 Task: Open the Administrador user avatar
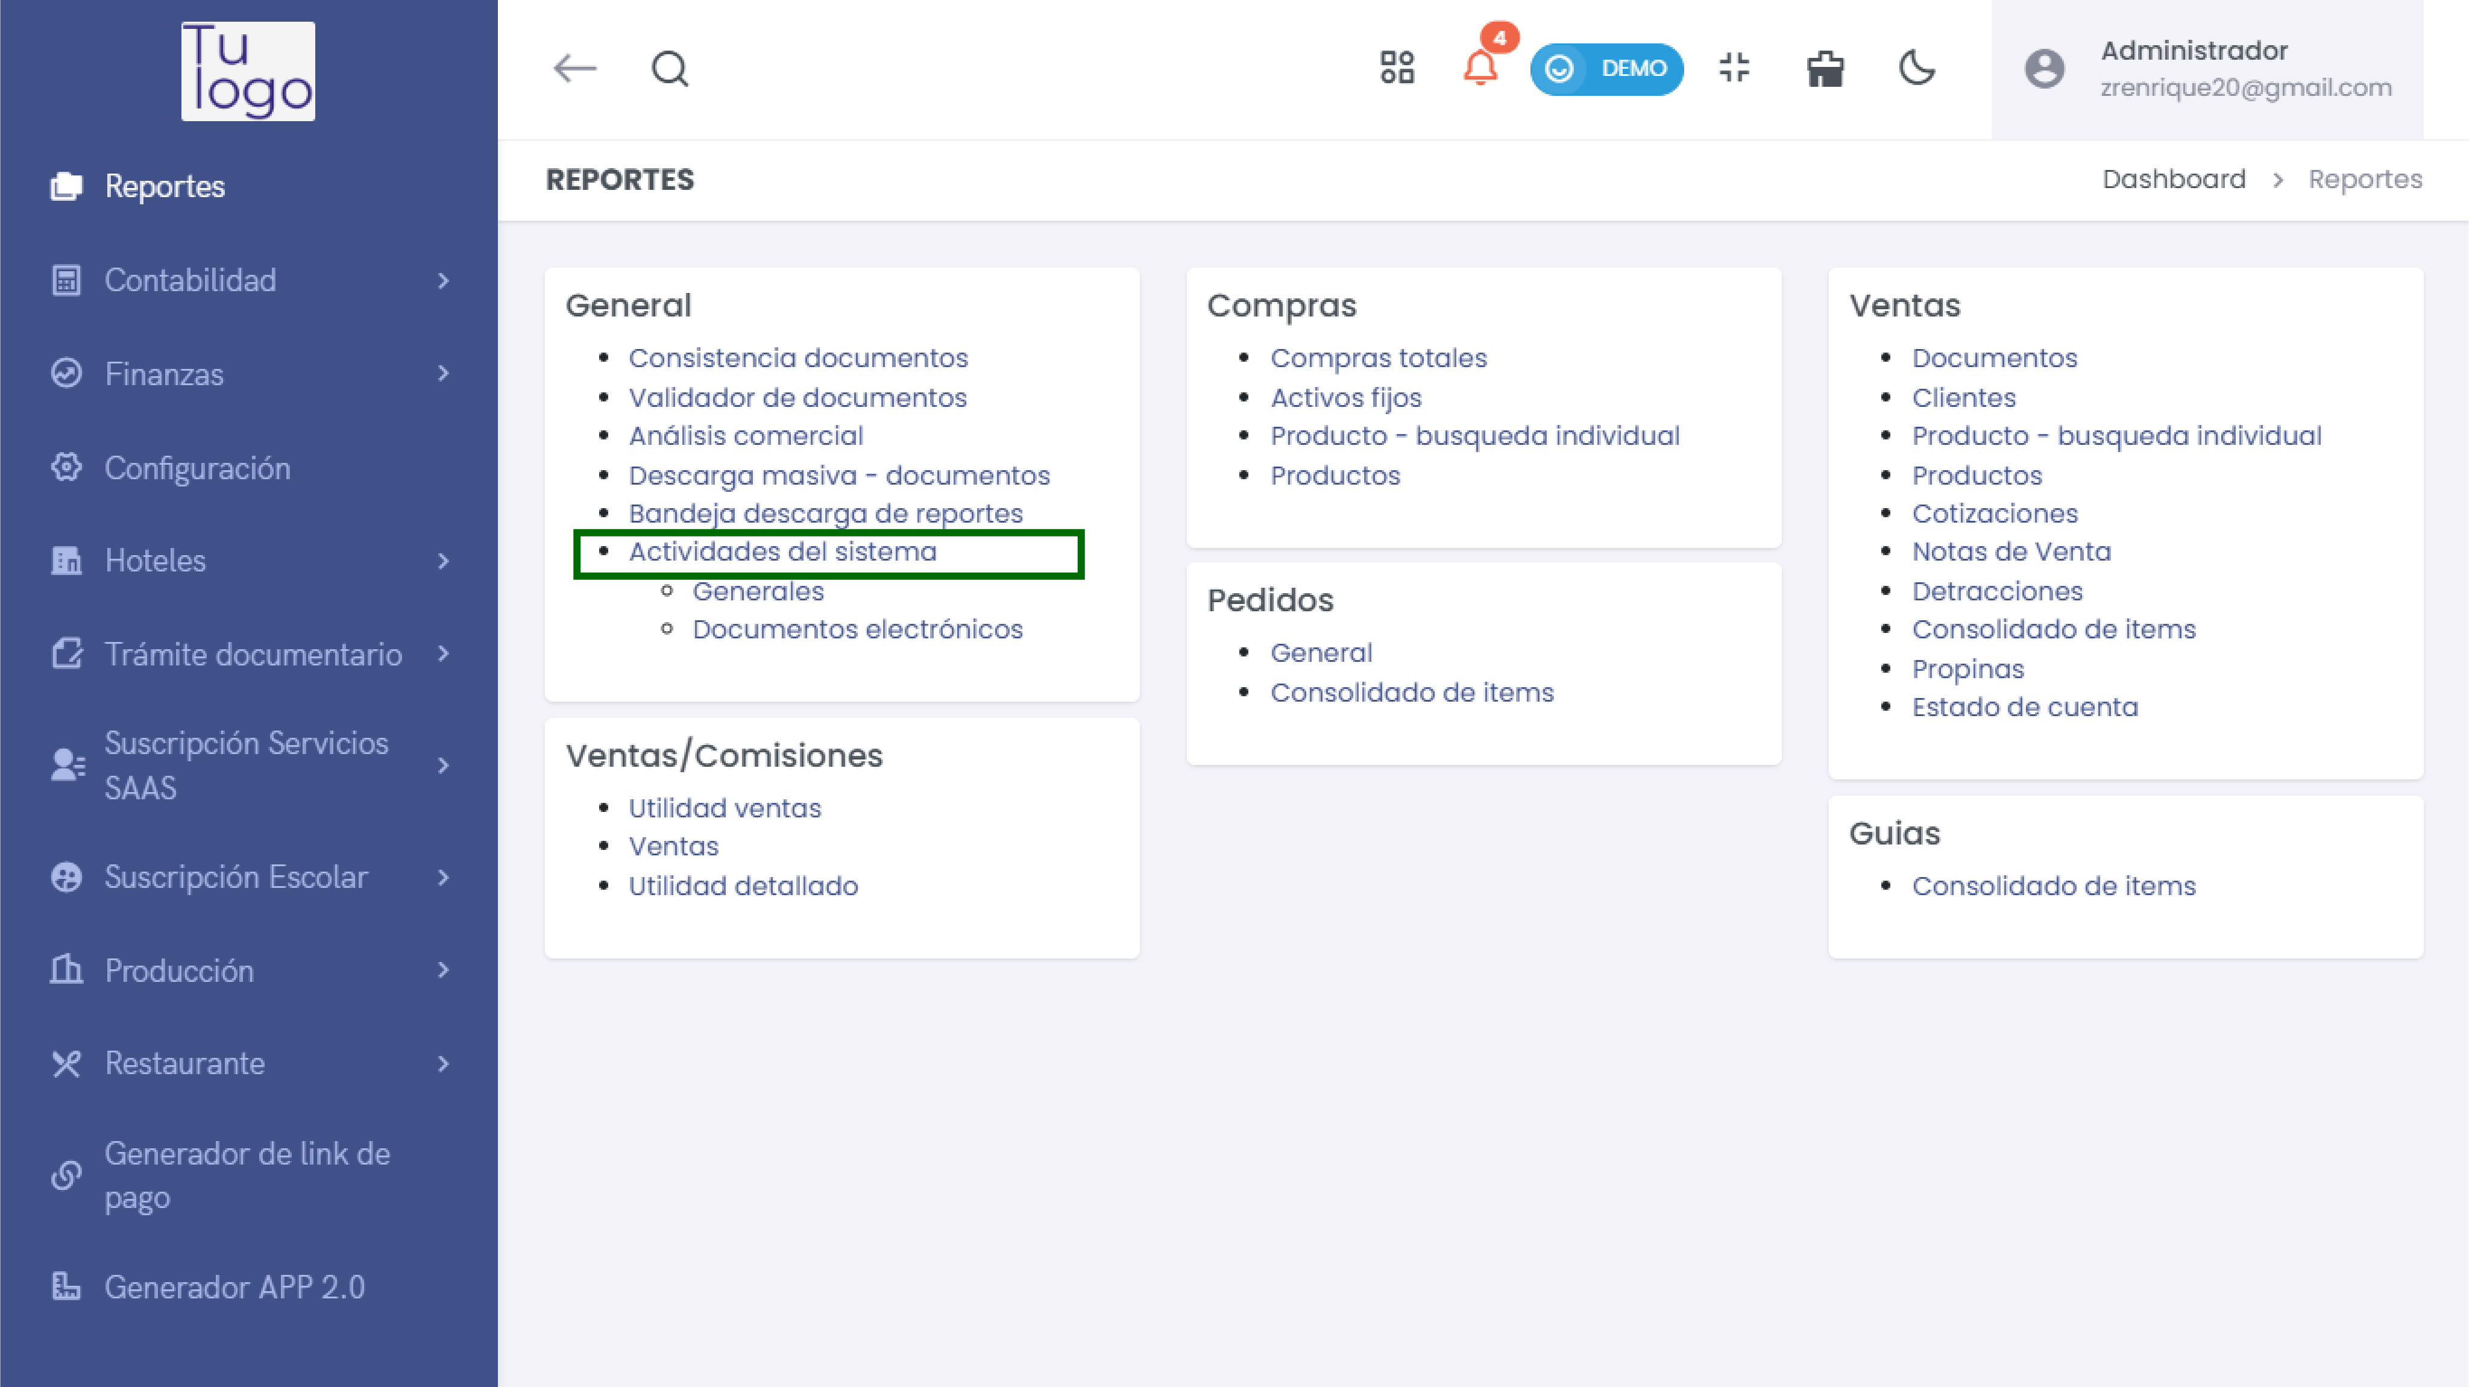(x=2045, y=69)
